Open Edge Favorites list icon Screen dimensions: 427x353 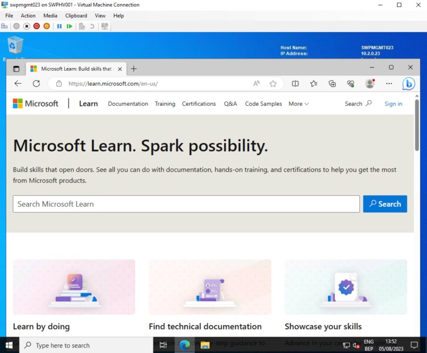[314, 84]
